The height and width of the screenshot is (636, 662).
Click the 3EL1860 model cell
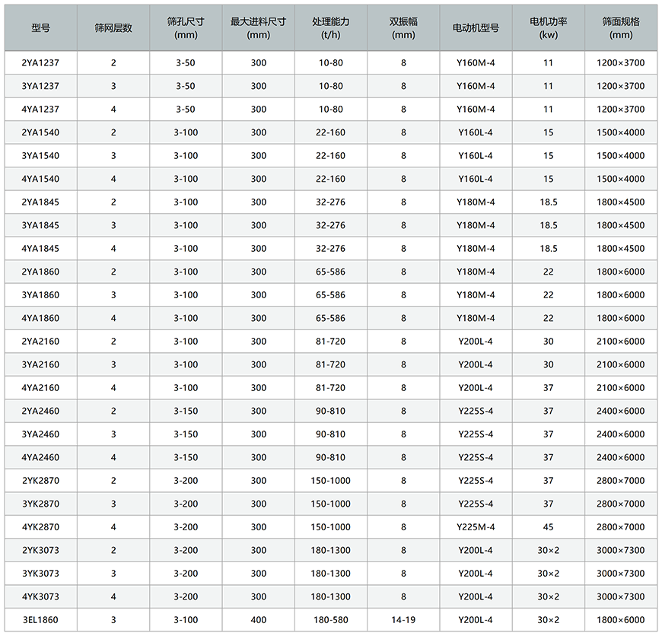pyautogui.click(x=40, y=620)
